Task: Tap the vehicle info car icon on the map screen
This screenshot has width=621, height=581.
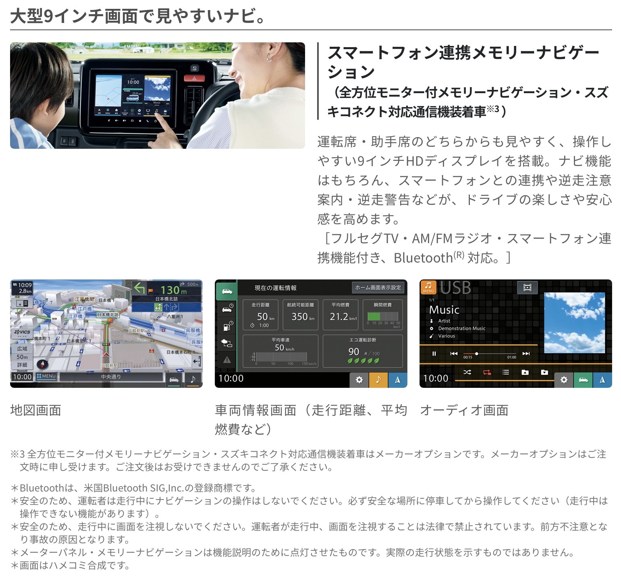Action: 174,379
